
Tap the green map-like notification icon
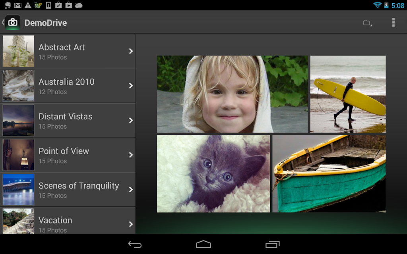pyautogui.click(x=38, y=5)
